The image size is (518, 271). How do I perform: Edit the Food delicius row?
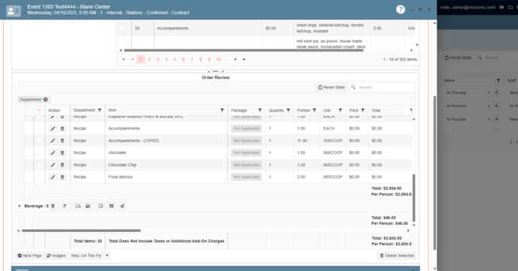[53, 177]
